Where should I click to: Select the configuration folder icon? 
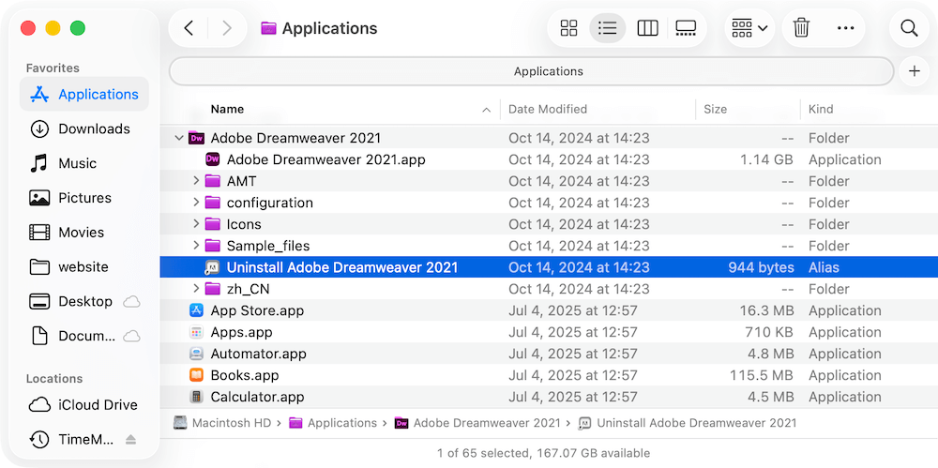[212, 203]
